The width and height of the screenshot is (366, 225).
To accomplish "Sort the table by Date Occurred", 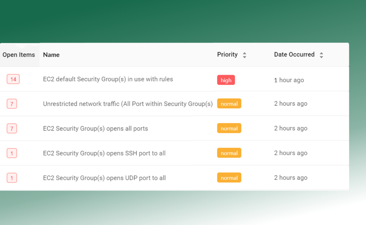I will point(321,55).
